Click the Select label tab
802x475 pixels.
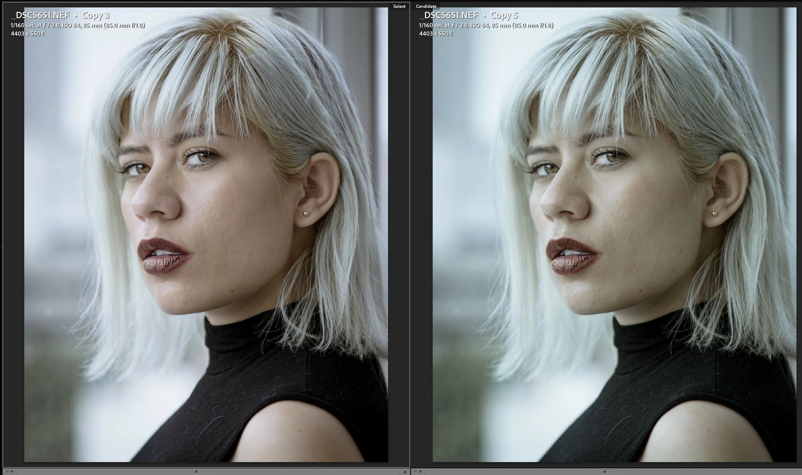(x=399, y=6)
